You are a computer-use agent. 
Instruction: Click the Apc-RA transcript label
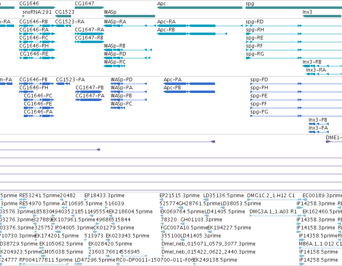coord(166,22)
